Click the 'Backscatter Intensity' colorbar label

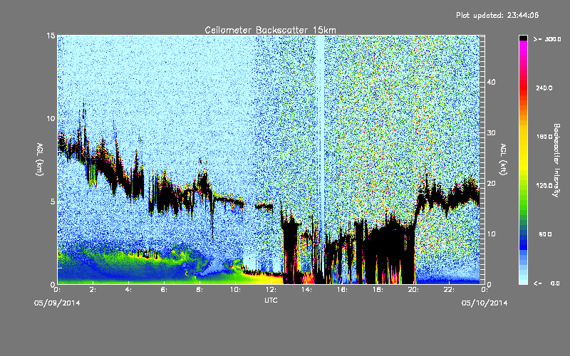pyautogui.click(x=556, y=160)
